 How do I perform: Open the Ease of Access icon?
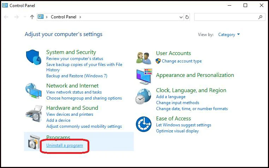[144, 124]
